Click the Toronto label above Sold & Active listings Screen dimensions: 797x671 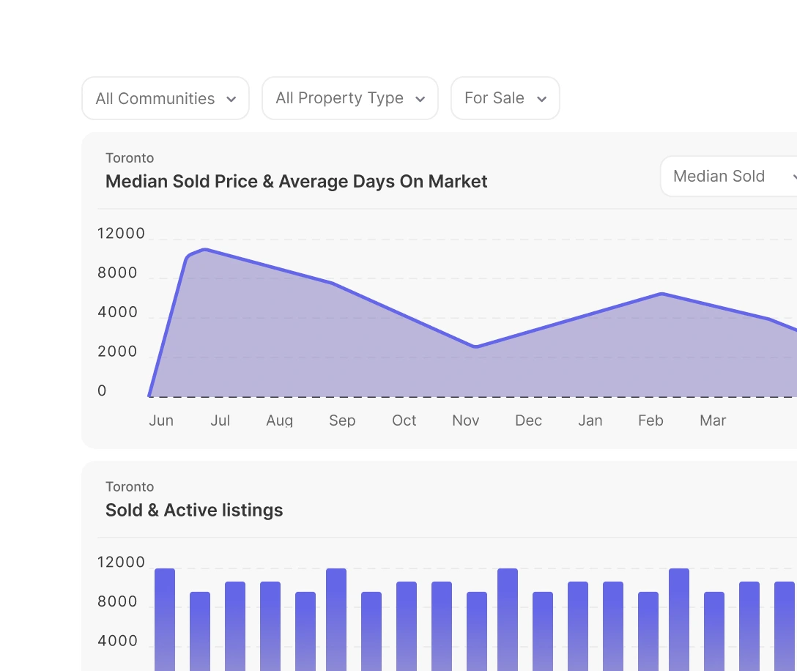(130, 487)
